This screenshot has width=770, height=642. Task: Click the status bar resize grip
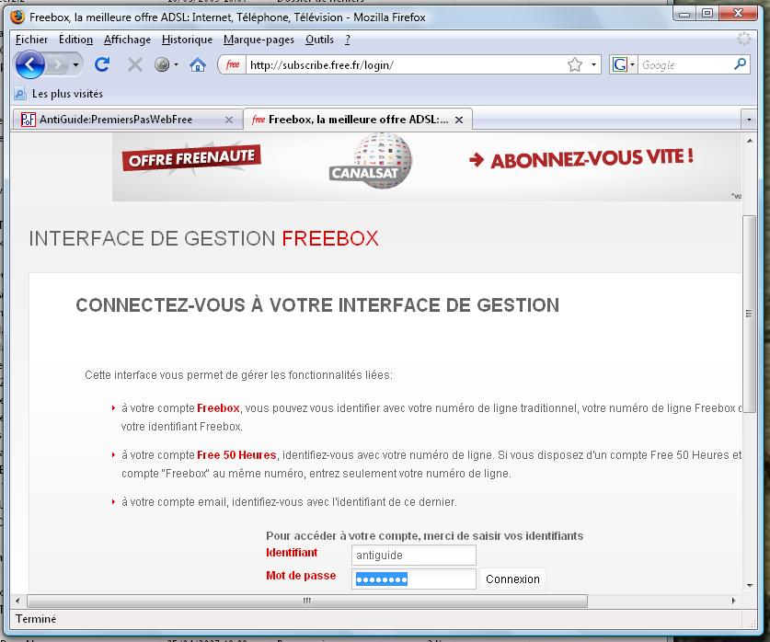click(x=752, y=624)
